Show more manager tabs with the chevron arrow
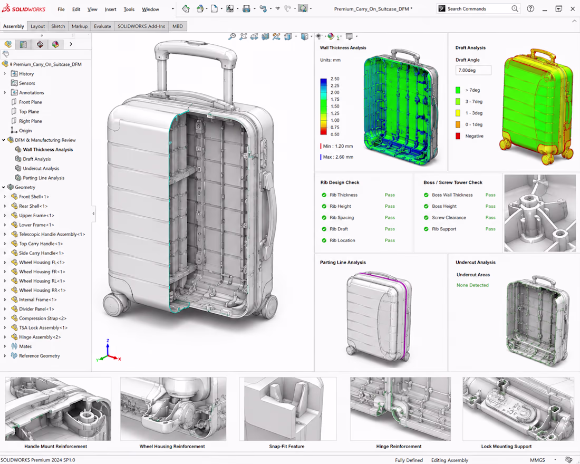Image resolution: width=580 pixels, height=464 pixels. tap(71, 44)
